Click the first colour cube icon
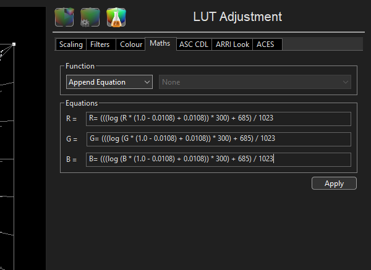Screen dimensions: 371x270 click(64, 17)
